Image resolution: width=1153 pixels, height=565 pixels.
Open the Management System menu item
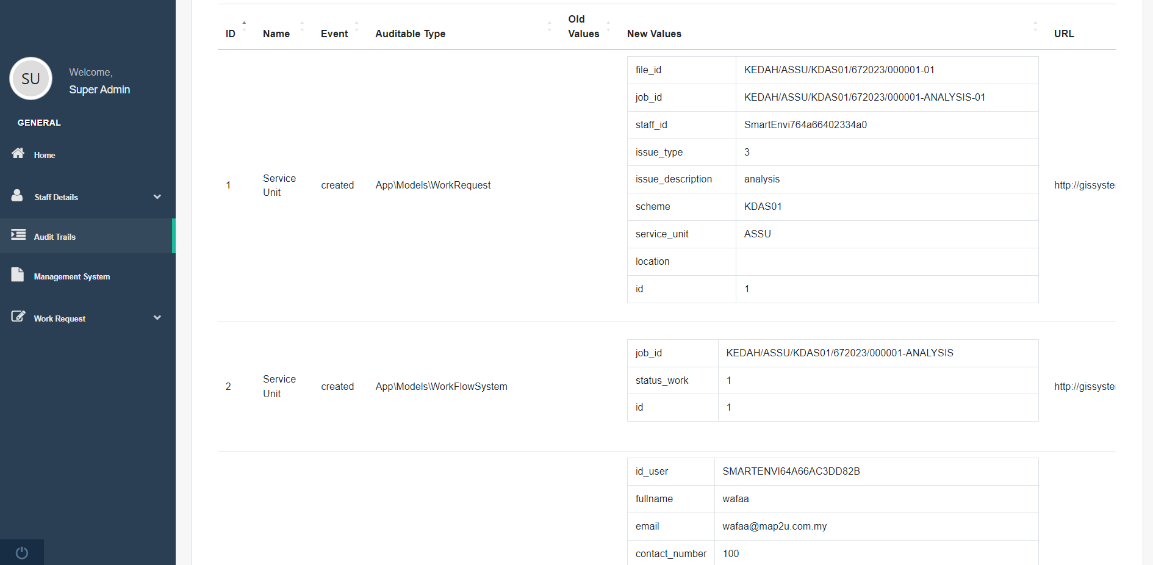(72, 276)
